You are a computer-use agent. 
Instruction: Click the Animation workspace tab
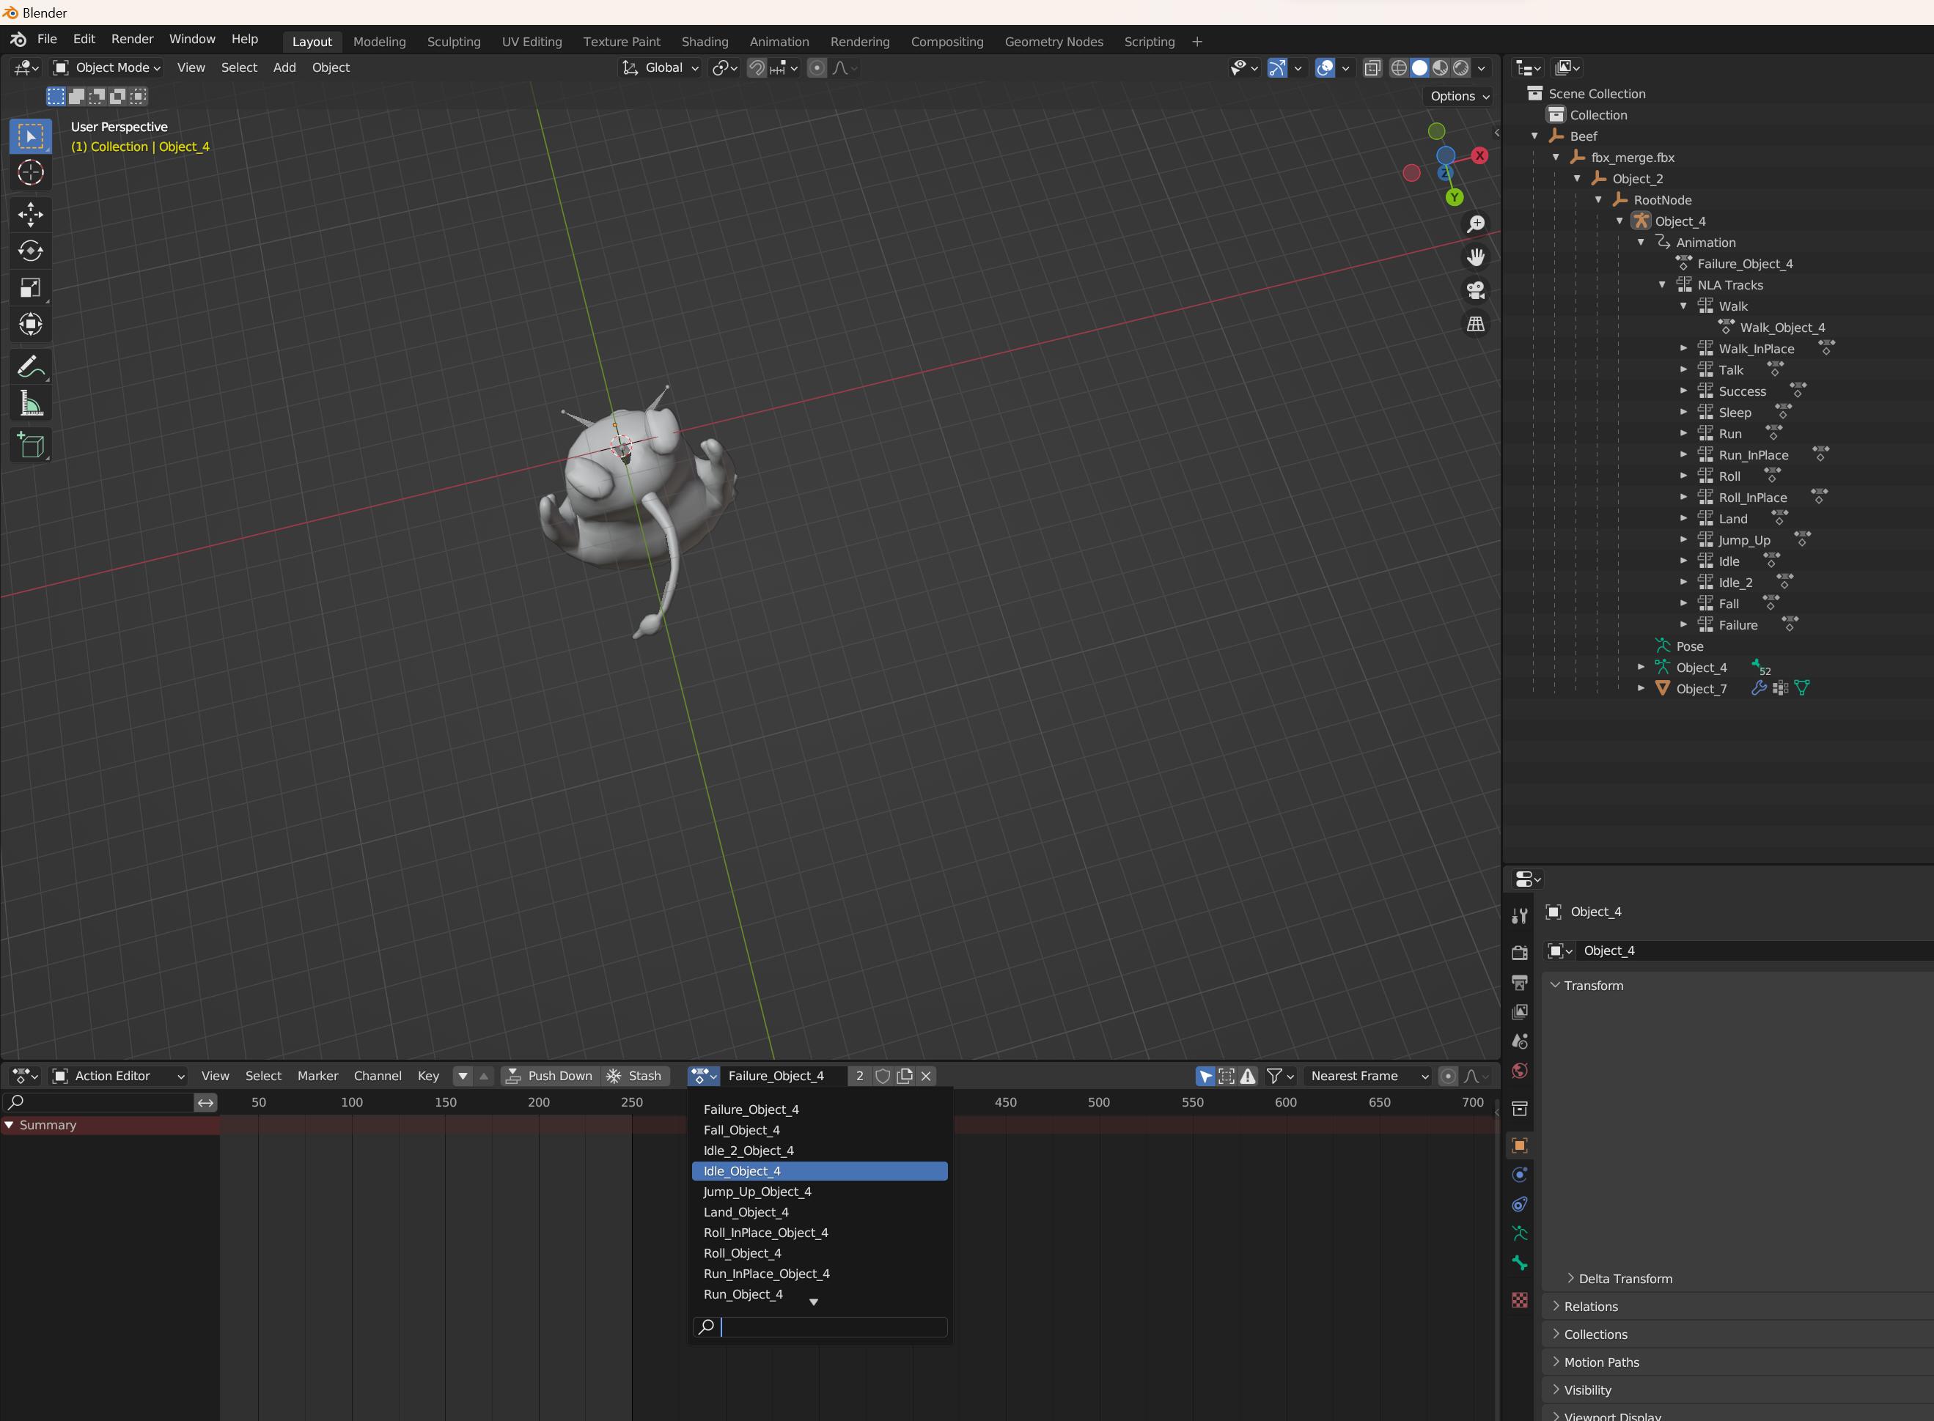[x=779, y=40]
